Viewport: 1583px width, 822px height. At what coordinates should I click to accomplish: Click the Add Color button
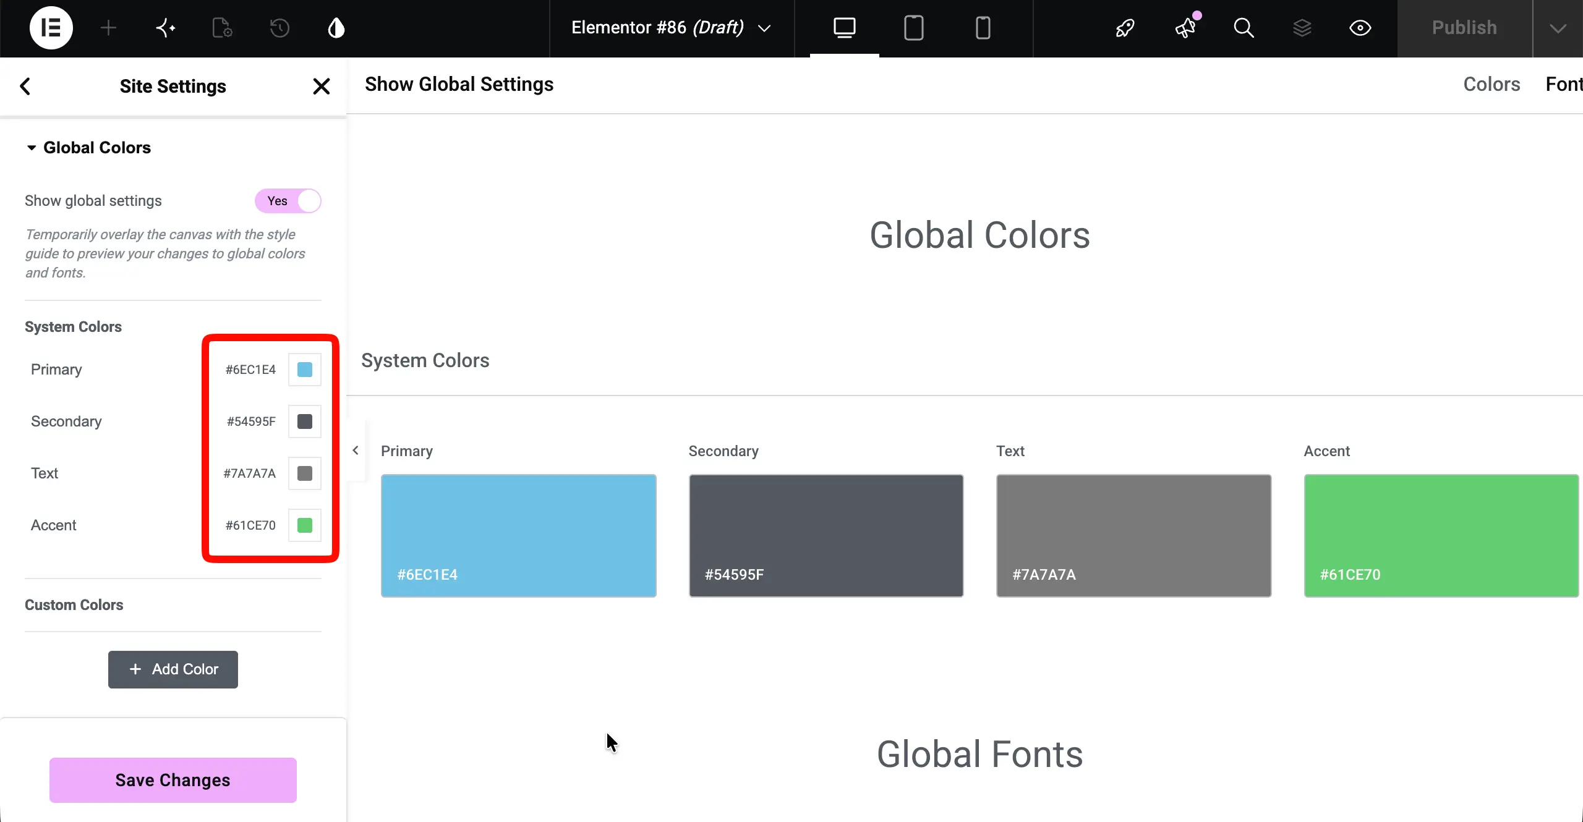tap(173, 669)
